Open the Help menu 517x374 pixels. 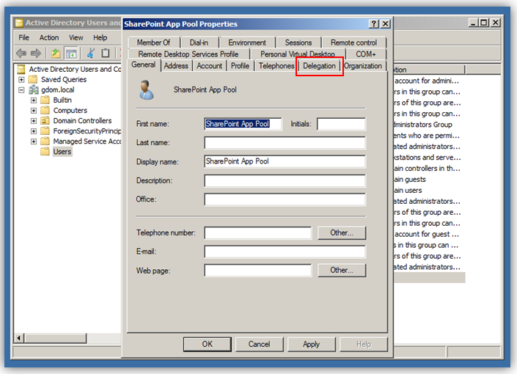point(100,37)
